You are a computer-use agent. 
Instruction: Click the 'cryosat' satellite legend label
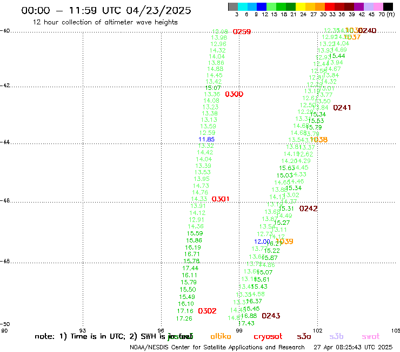point(268,337)
